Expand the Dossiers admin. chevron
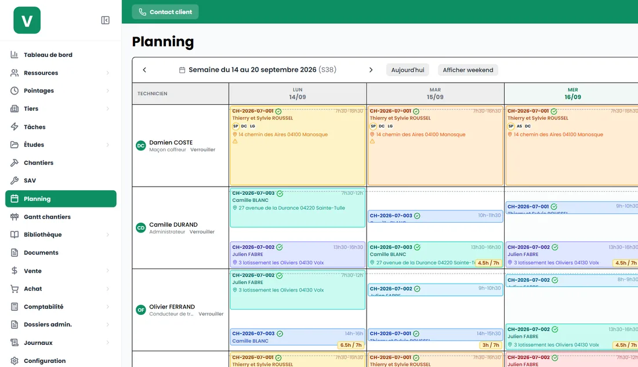 (108, 325)
